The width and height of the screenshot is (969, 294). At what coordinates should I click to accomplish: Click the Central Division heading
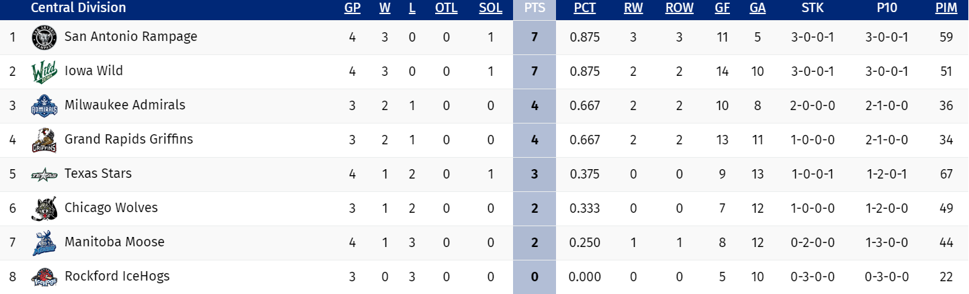pos(78,8)
